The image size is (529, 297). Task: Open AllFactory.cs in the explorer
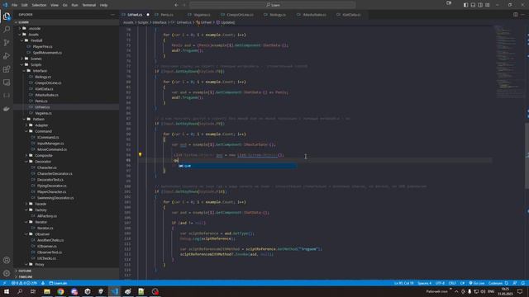[47, 216]
